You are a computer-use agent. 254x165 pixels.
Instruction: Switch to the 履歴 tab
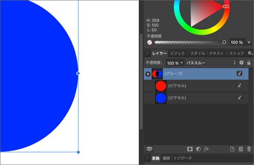[x=166, y=158]
